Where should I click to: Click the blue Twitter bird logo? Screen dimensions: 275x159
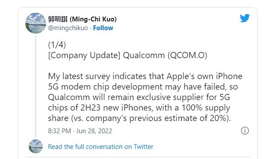[x=244, y=18]
